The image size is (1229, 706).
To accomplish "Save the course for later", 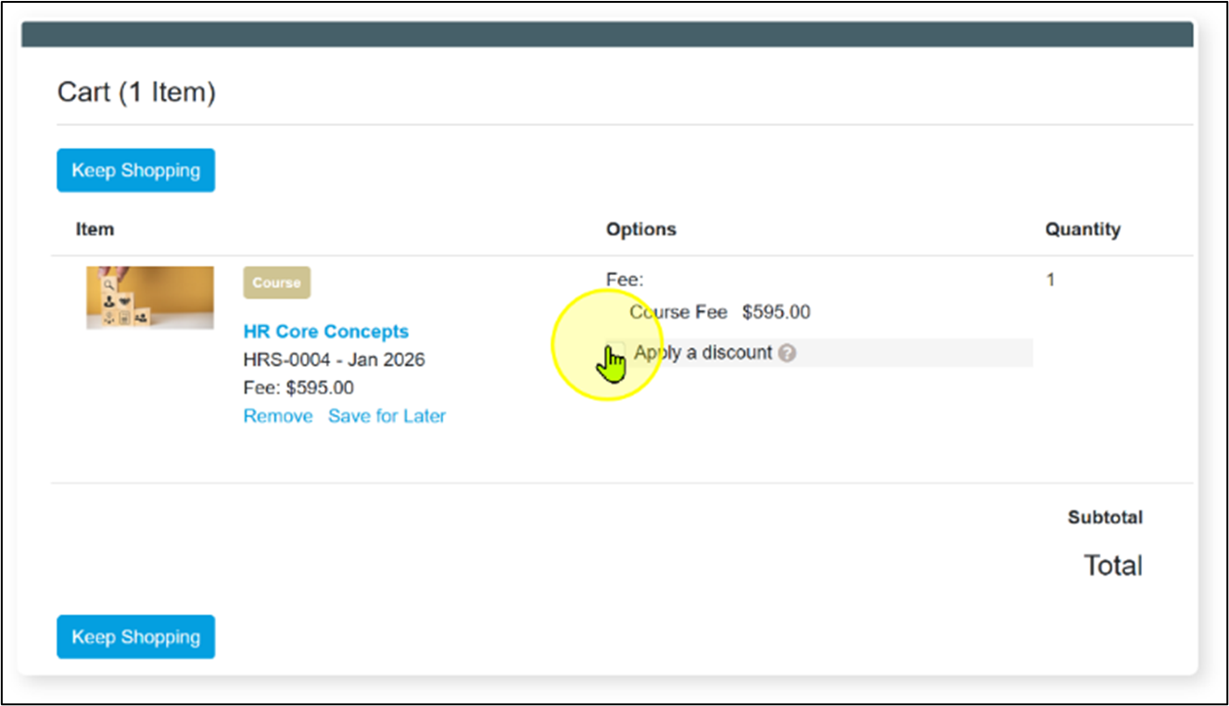I will [x=386, y=416].
